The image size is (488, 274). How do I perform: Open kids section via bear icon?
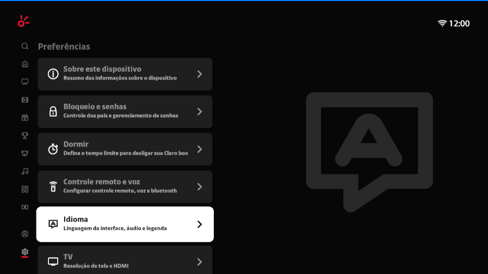point(25,154)
